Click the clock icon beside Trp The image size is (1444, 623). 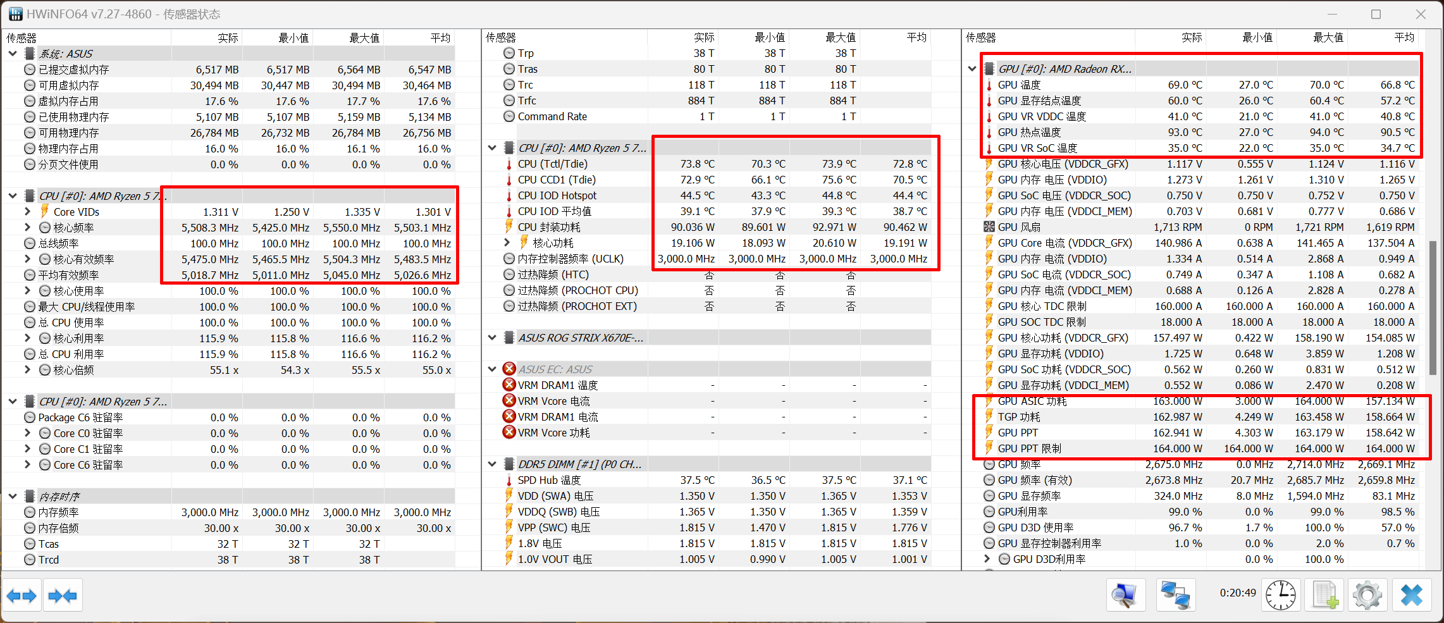[509, 53]
